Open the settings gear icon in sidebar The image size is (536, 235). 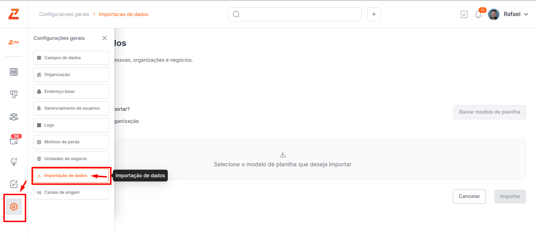point(14,207)
